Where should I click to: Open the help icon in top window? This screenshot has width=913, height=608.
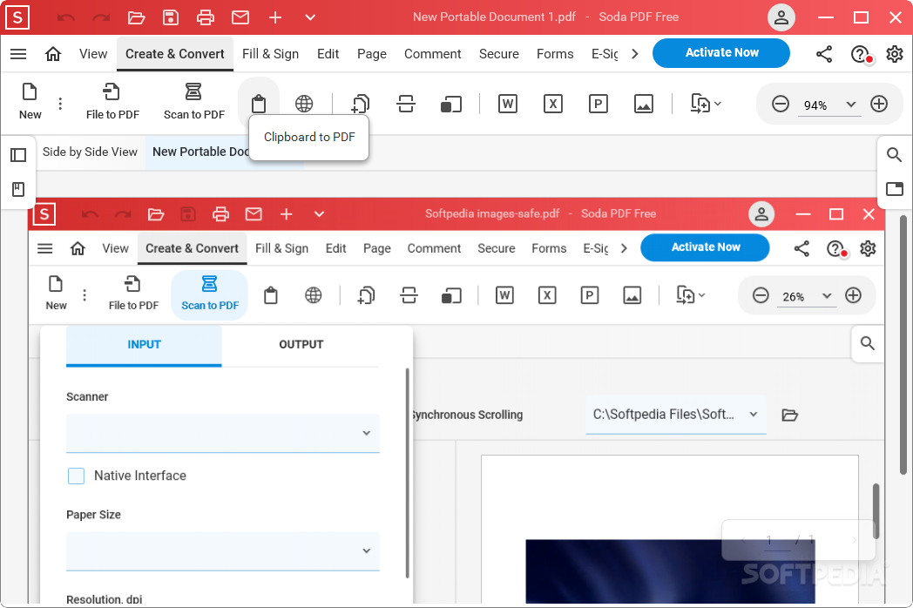point(861,54)
